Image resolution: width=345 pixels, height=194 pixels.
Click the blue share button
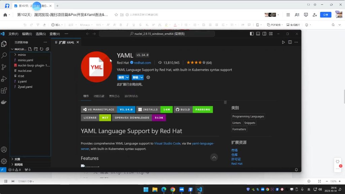(x=326, y=15)
